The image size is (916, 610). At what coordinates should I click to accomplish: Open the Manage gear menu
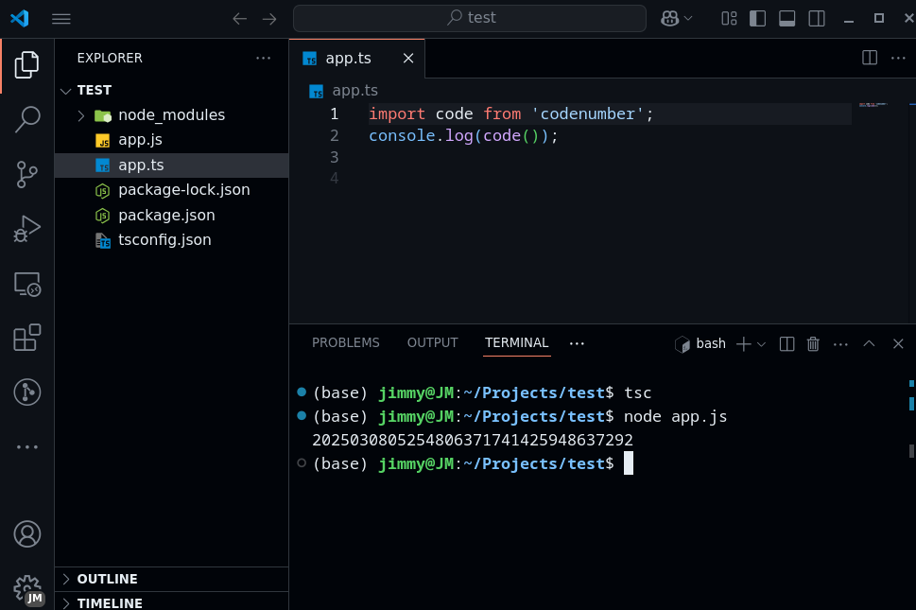(x=26, y=588)
